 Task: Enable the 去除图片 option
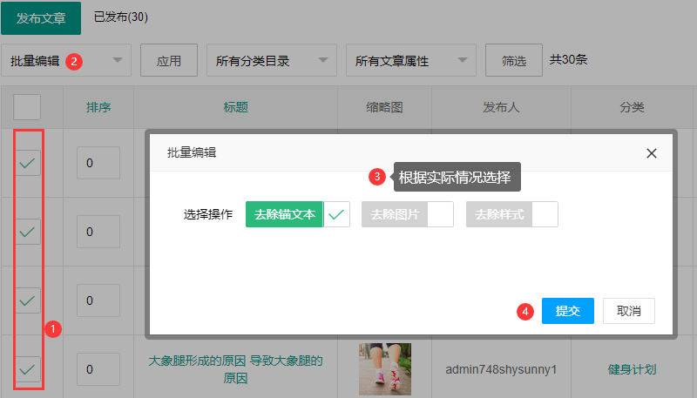(x=440, y=214)
